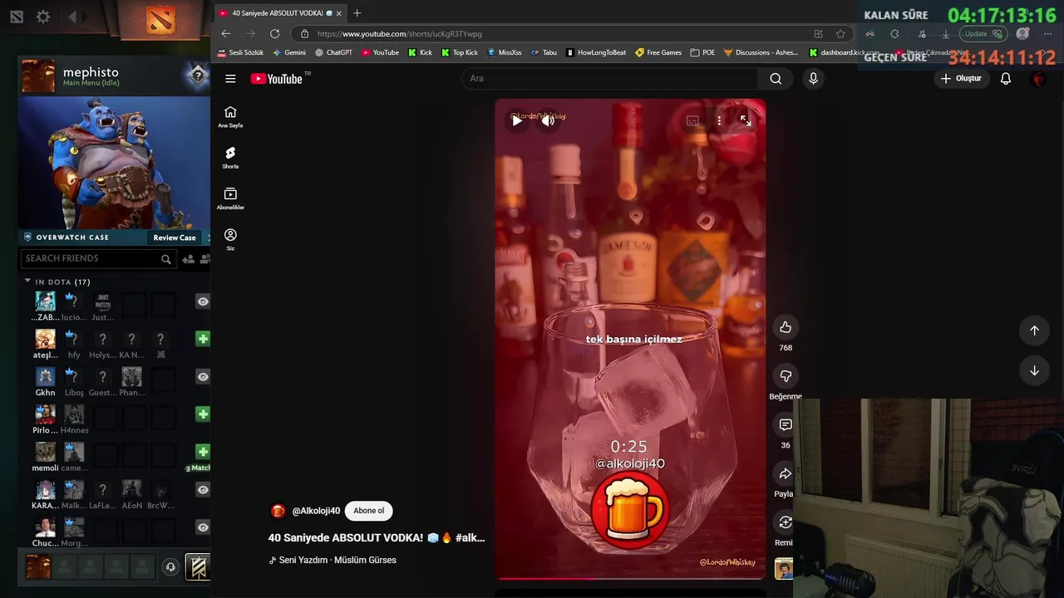This screenshot has height=598, width=1064.
Task: Spectate KARA... match via eye icon
Action: (x=203, y=490)
